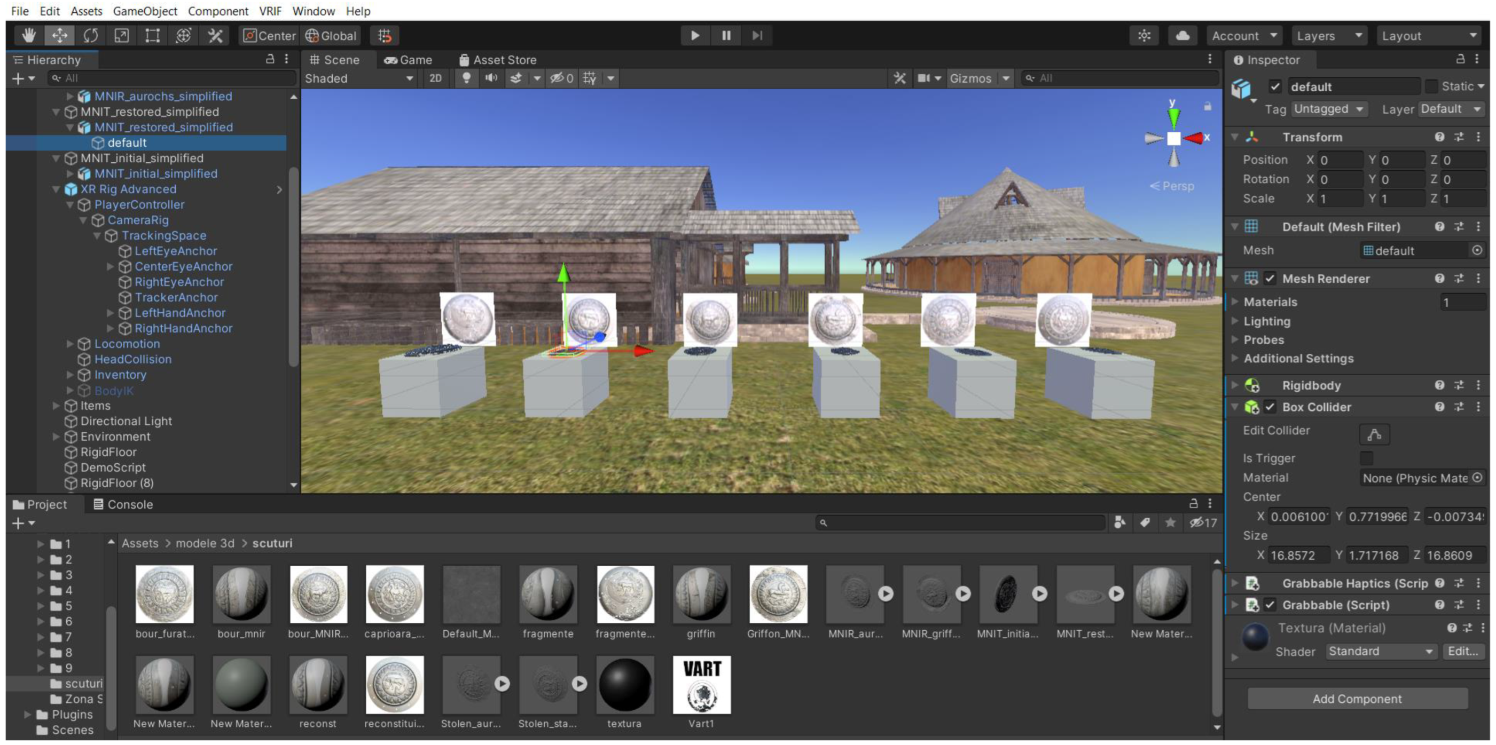Select the Hand tool in toolbar
This screenshot has width=1496, height=745.
tap(28, 35)
